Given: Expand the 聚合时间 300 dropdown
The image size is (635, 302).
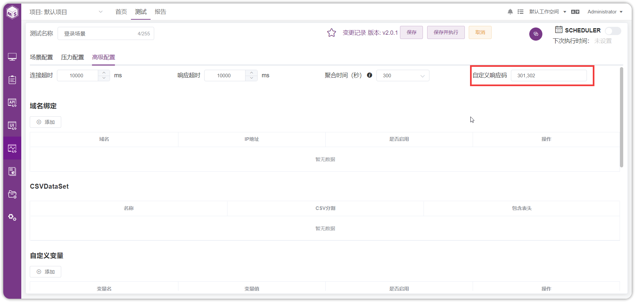Looking at the screenshot, I should [x=403, y=75].
